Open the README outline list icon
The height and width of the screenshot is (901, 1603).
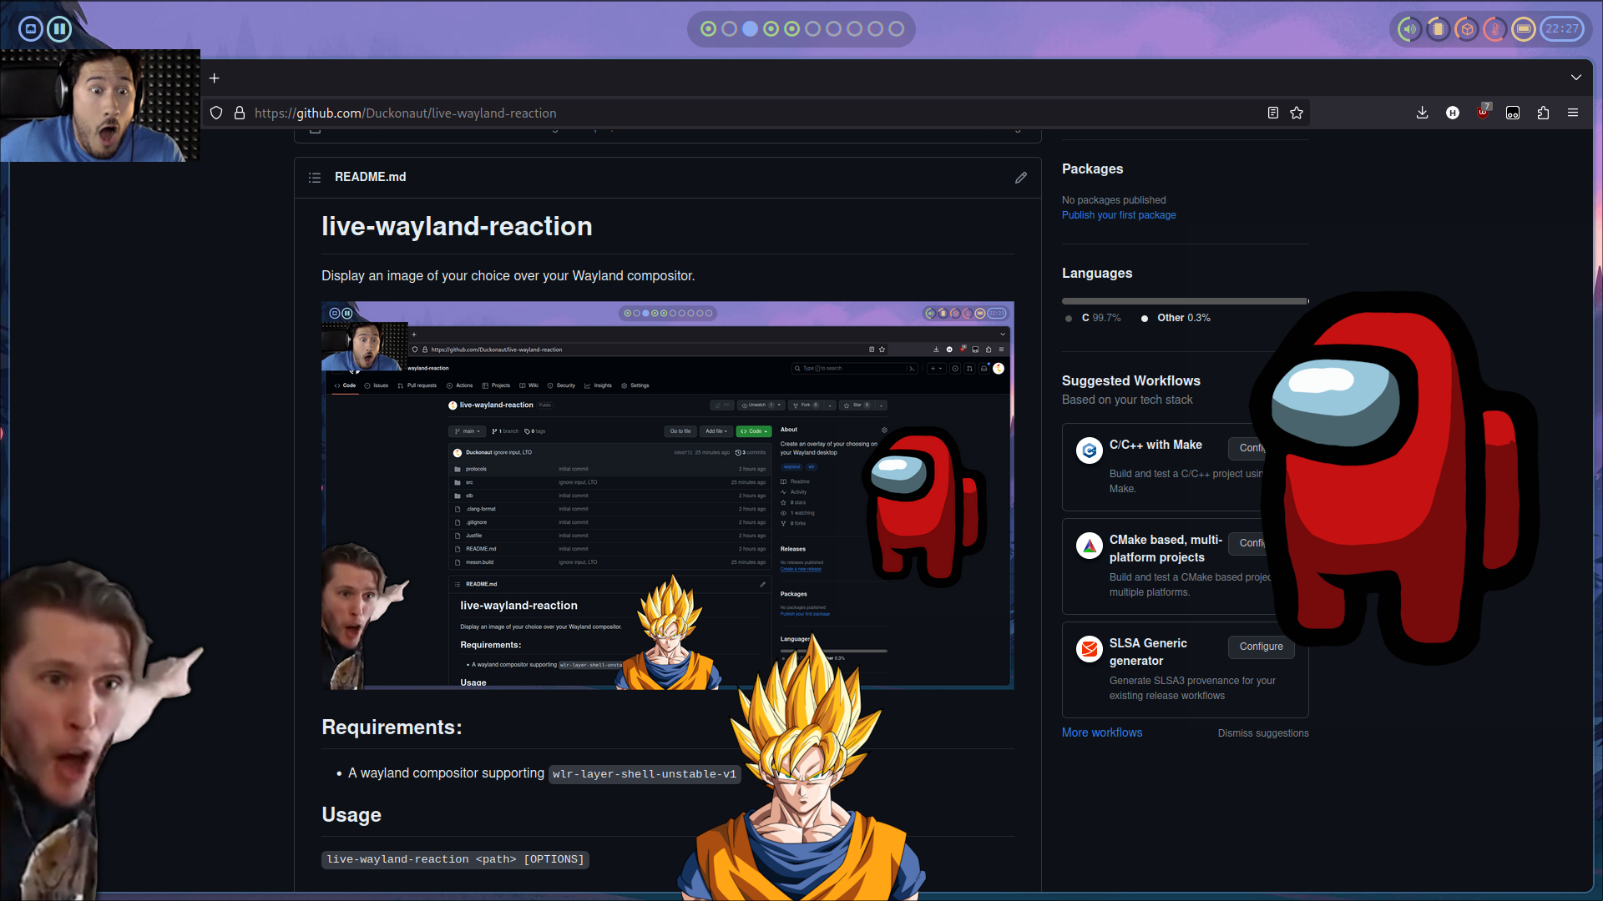tap(315, 178)
